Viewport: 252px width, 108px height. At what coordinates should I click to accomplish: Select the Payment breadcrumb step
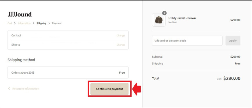point(57,23)
